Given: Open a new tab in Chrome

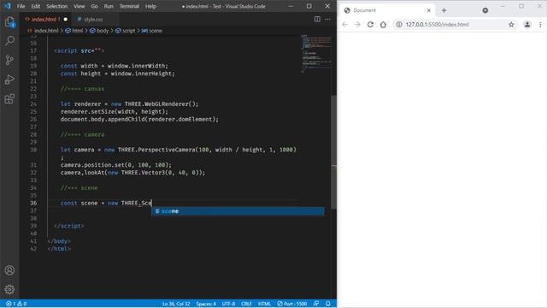Looking at the screenshot, I should [x=444, y=10].
